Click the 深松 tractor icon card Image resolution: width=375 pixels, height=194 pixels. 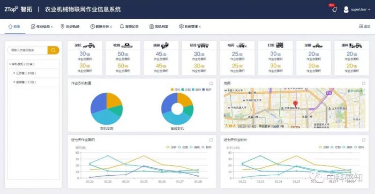pyautogui.click(x=88, y=45)
